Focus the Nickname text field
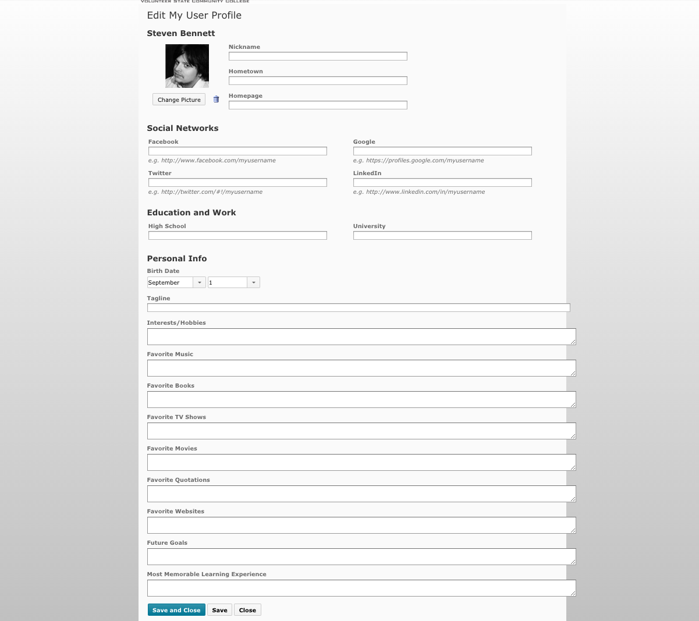Image resolution: width=699 pixels, height=621 pixels. coord(318,56)
